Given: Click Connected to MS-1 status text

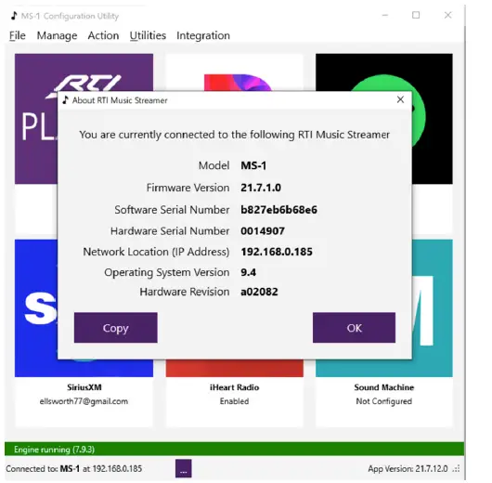Looking at the screenshot, I should (73, 469).
